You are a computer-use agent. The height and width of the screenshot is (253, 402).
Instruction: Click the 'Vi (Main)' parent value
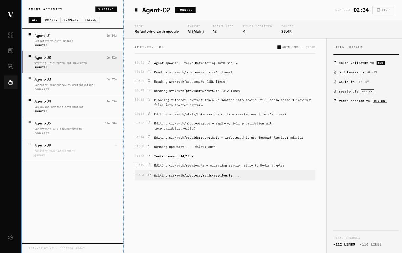[x=196, y=31]
